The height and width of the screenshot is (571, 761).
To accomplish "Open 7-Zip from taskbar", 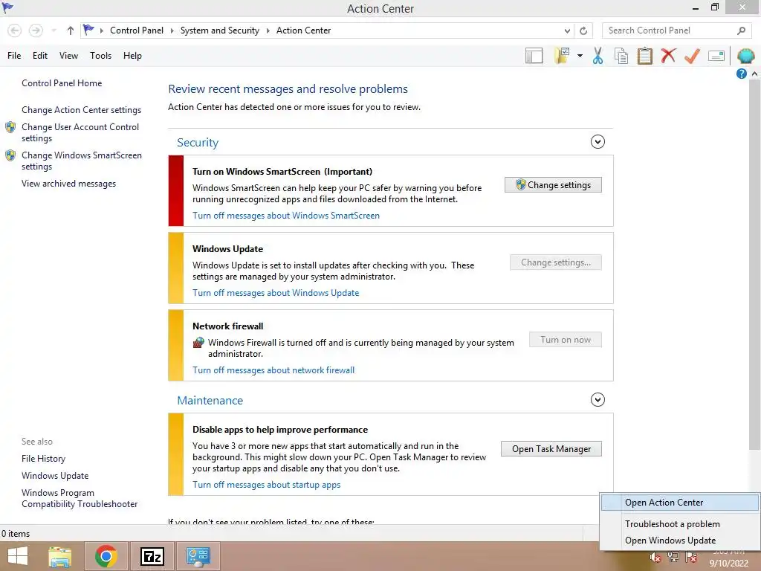I will (x=152, y=556).
